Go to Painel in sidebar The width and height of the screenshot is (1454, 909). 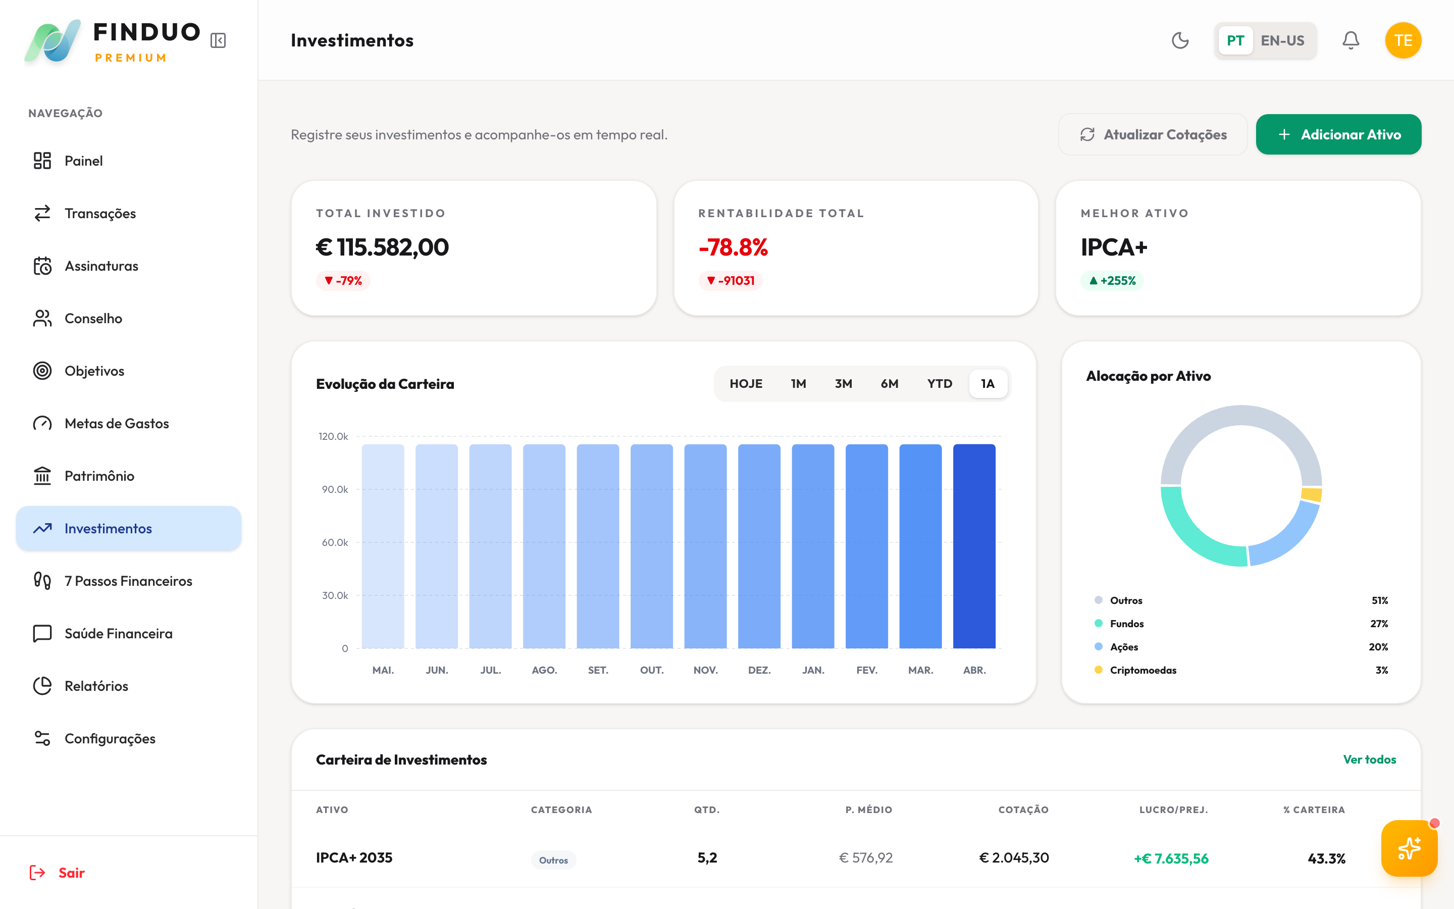pos(83,161)
